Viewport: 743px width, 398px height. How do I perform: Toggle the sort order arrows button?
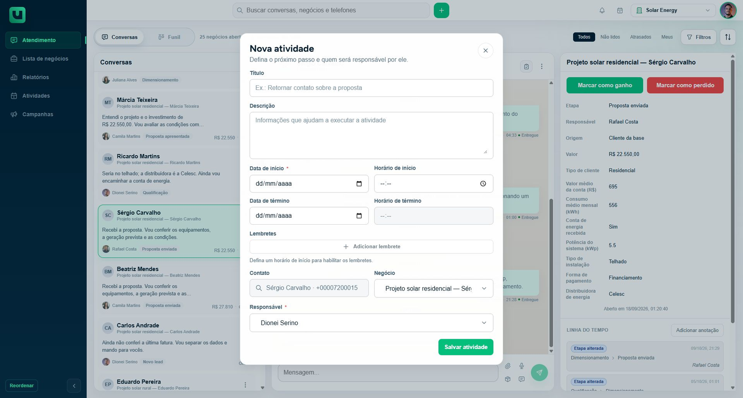pyautogui.click(x=728, y=37)
